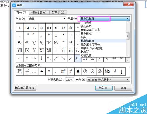Pick recent √ square root symbol
147x114 pixels.
pyautogui.click(x=114, y=72)
